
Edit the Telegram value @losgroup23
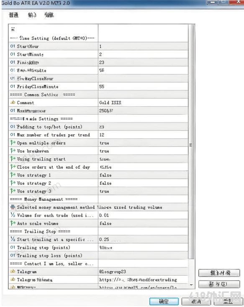[143, 271]
